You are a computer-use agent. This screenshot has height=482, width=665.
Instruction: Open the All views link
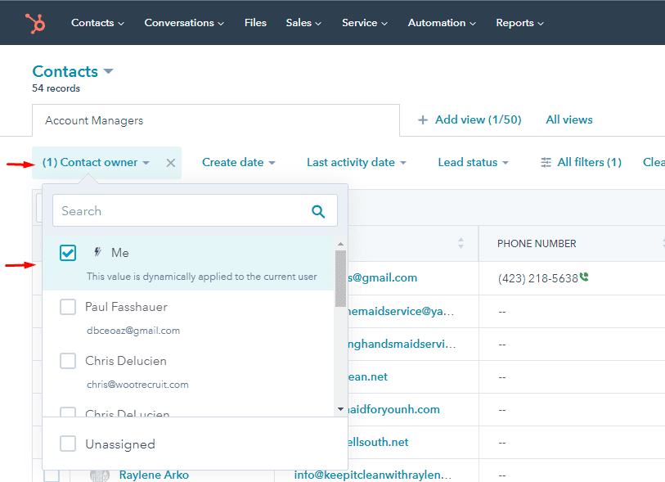pyautogui.click(x=568, y=120)
